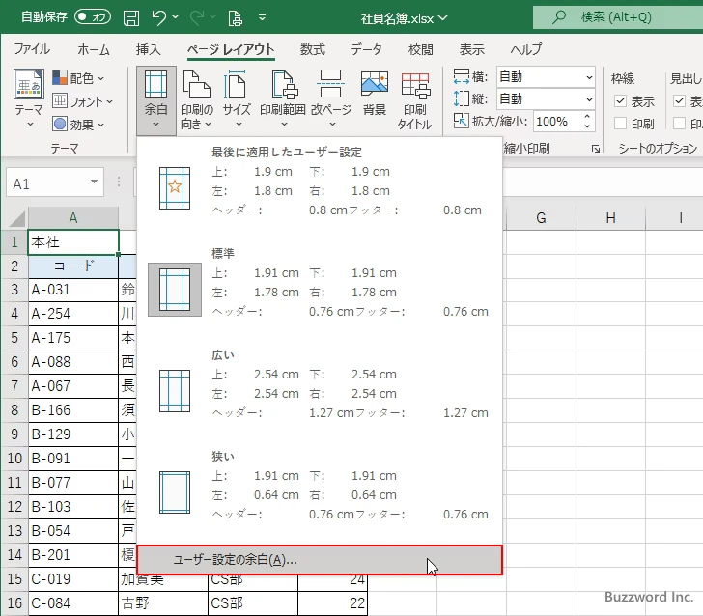
Task: Switch to the ホーム tab
Action: pos(94,49)
